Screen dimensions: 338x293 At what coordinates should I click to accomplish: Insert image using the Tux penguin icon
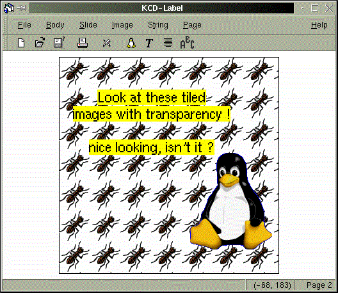point(131,43)
